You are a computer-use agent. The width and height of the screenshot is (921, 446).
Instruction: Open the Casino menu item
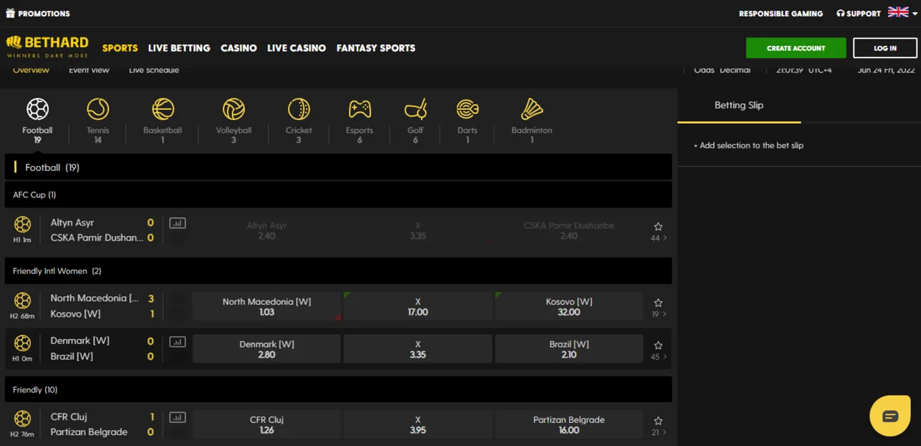pyautogui.click(x=238, y=48)
